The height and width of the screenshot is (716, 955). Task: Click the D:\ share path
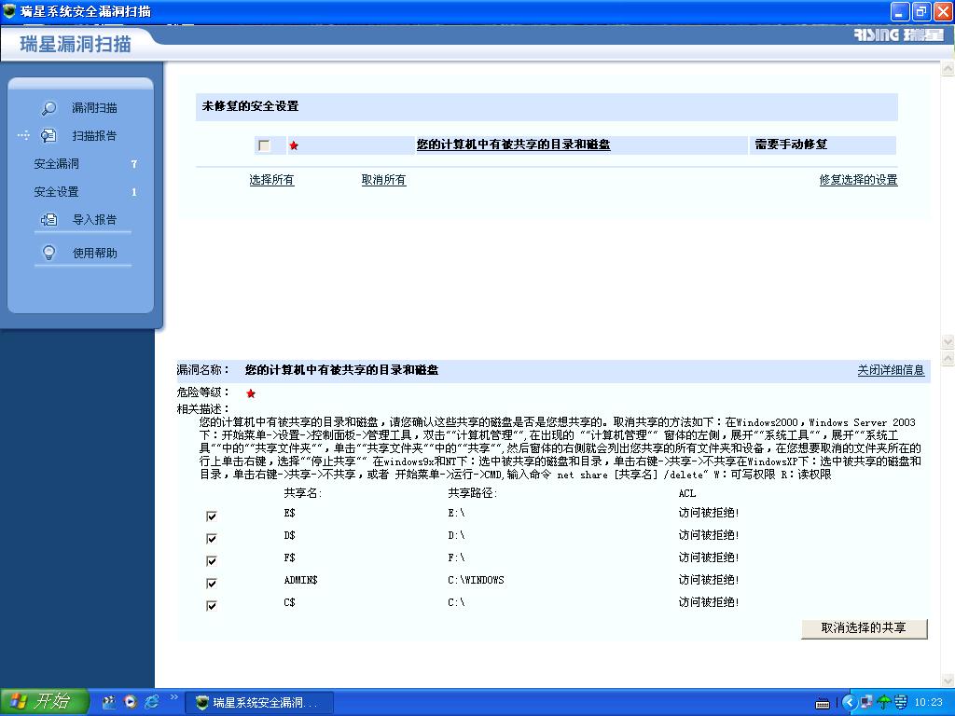click(x=456, y=536)
